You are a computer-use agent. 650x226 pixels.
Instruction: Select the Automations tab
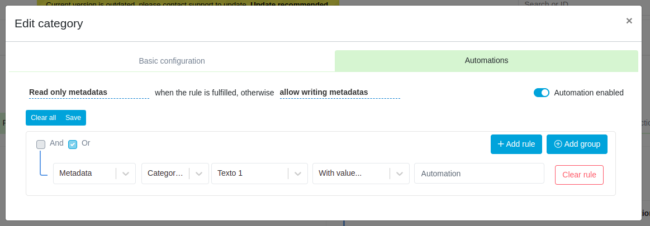[486, 61]
